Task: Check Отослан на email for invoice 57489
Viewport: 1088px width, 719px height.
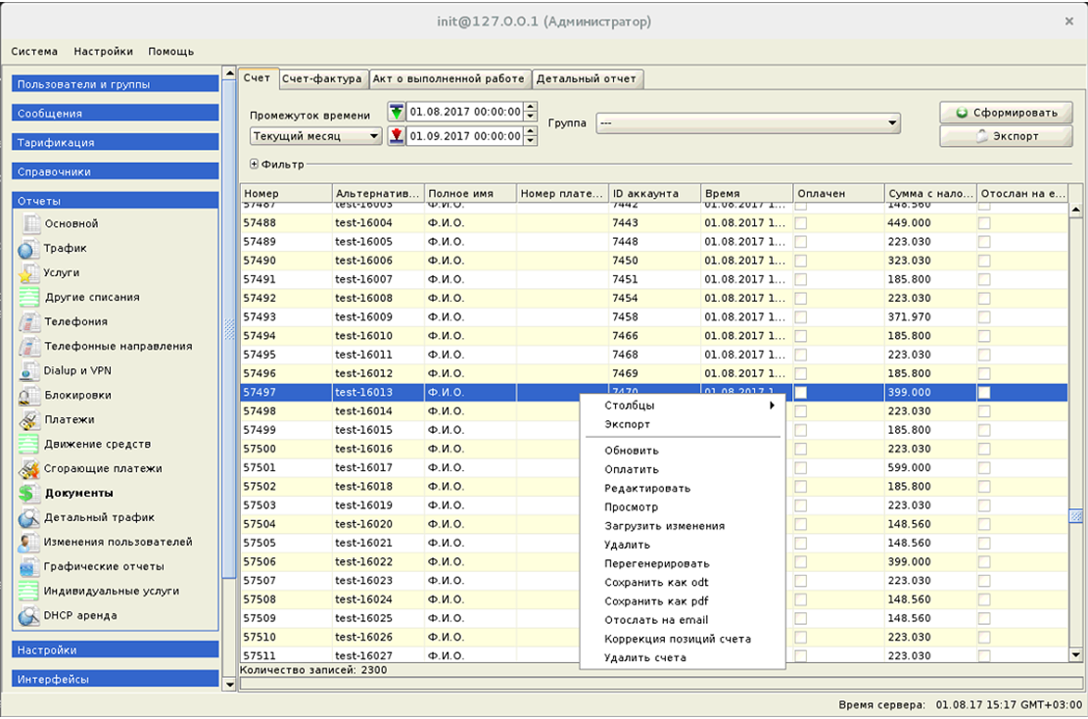Action: tap(984, 242)
